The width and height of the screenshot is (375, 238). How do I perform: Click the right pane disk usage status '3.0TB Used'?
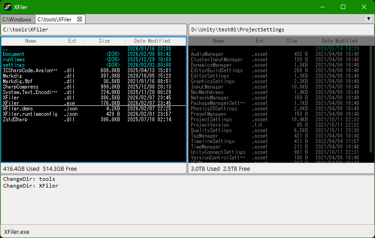(205, 169)
